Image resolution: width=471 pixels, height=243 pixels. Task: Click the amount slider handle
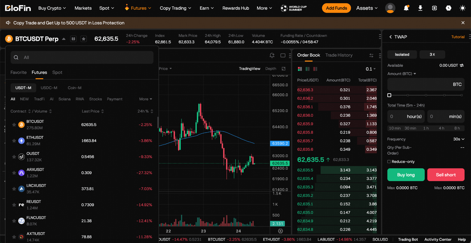(389, 95)
